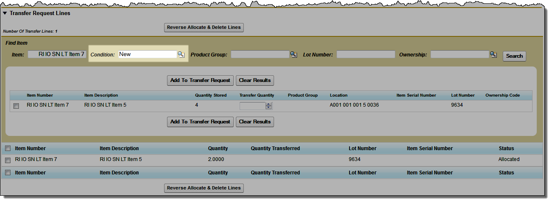The image size is (551, 202).
Task: Tick the select-all checkbox in top header
Action: coord(8,148)
